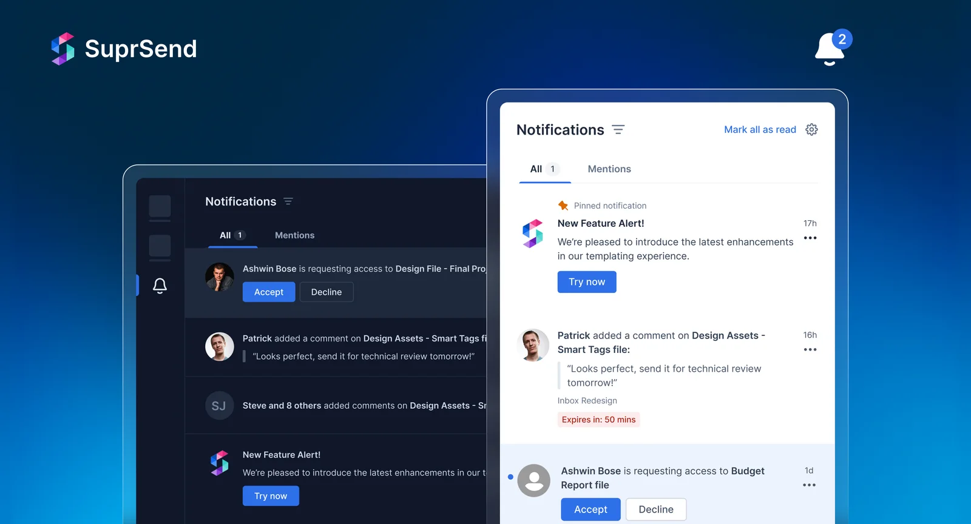The image size is (971, 524).
Task: Decline Design File access request in dark panel
Action: pyautogui.click(x=326, y=292)
